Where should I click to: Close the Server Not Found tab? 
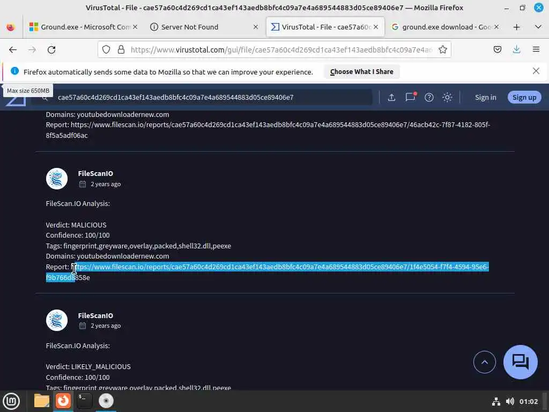[x=256, y=27]
